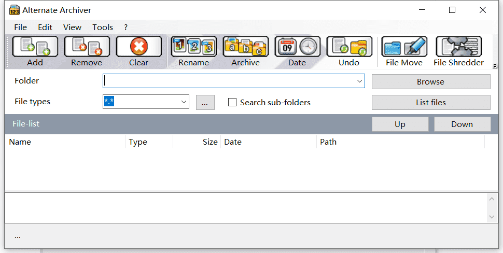Move selection Down in file list
The image size is (503, 253).
[462, 124]
